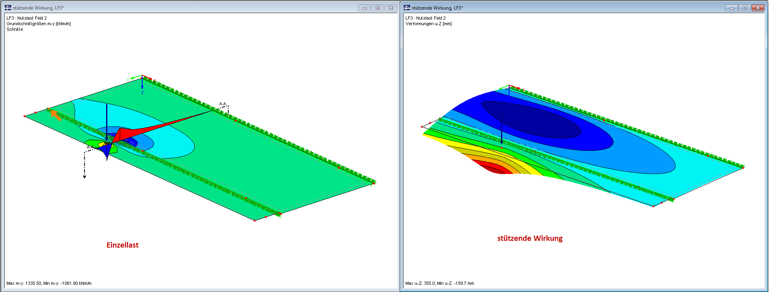Click the blue load arrow in right view

coord(502,128)
